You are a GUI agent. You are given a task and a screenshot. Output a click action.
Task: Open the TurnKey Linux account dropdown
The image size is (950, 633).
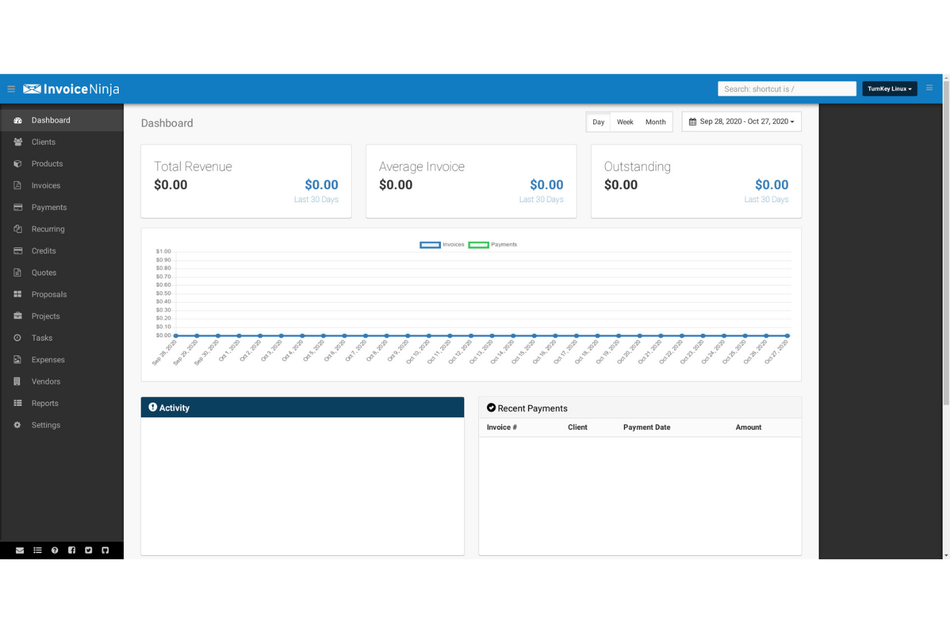coord(890,89)
